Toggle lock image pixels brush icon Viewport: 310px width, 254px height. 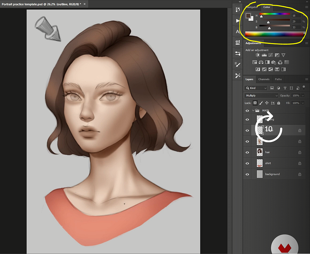click(x=261, y=103)
